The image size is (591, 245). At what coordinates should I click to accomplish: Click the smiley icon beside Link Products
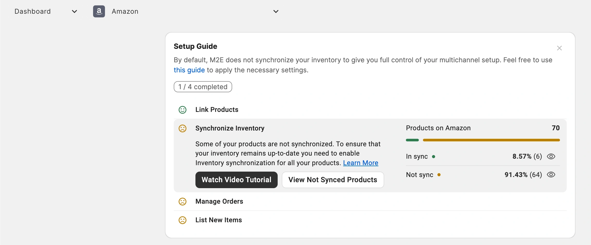[x=183, y=110]
